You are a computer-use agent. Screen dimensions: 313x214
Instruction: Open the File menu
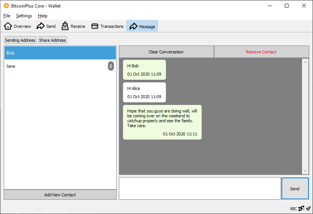(x=7, y=16)
